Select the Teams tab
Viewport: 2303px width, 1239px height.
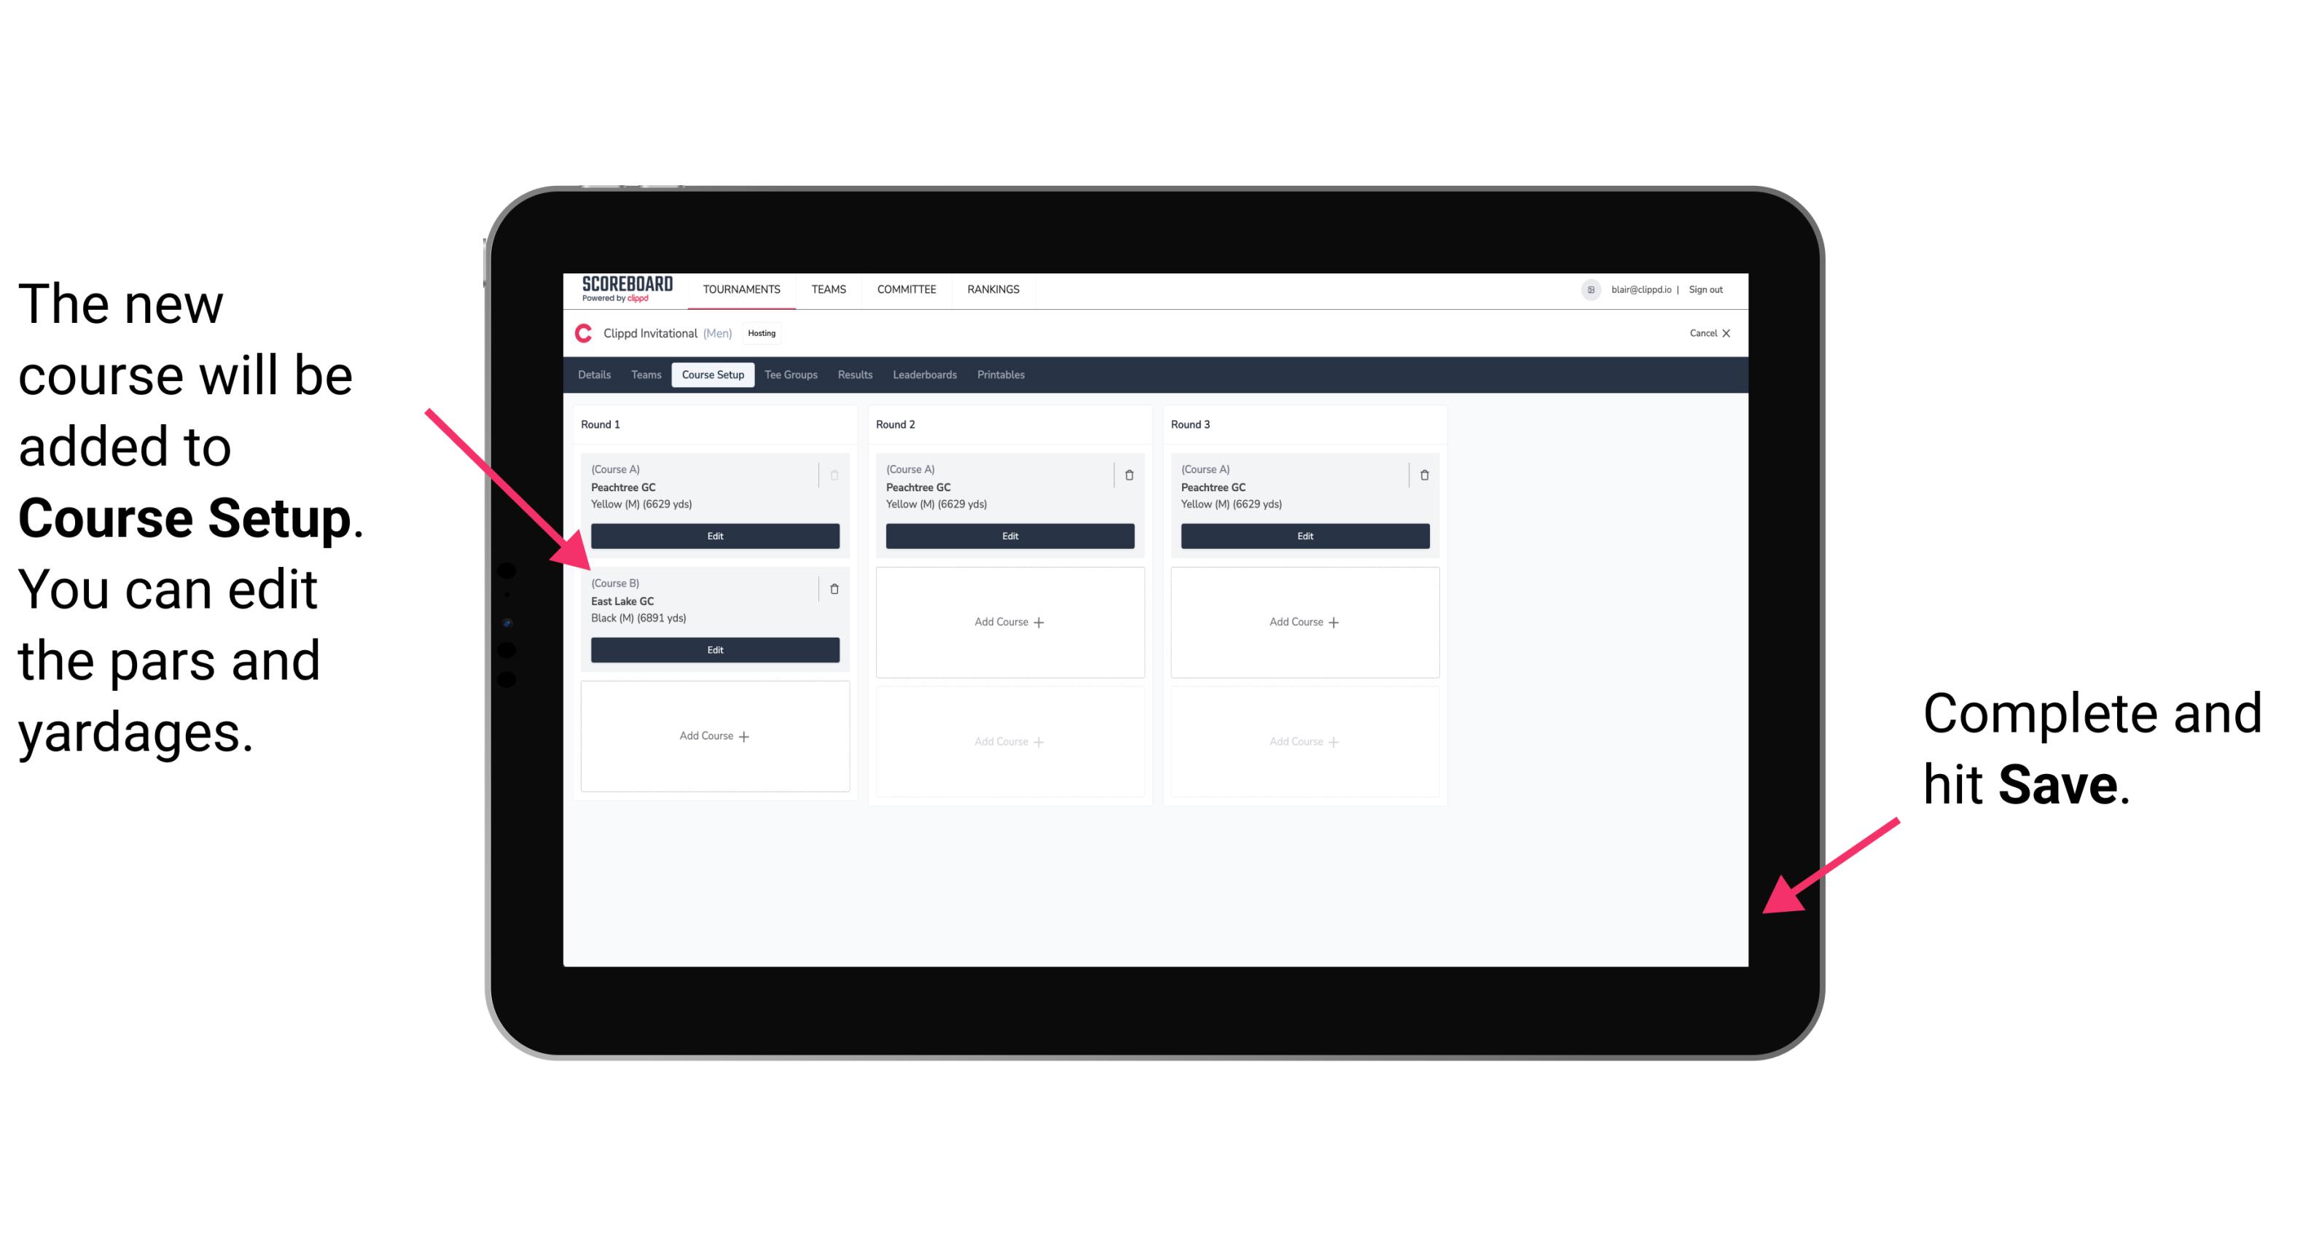[642, 374]
